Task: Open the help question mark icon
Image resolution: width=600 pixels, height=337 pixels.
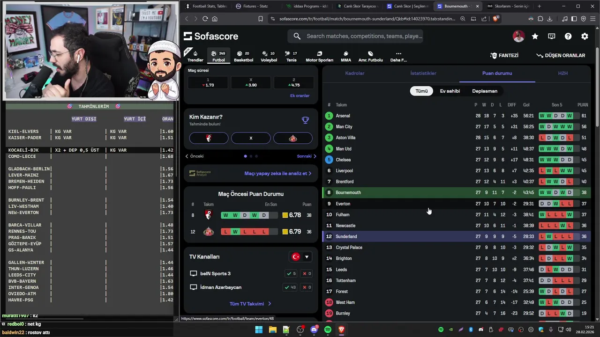Action: point(568,36)
